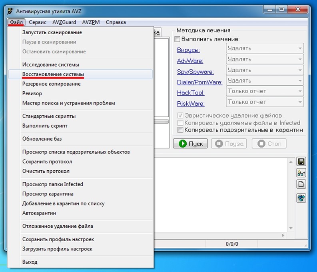The width and height of the screenshot is (317, 272).
Task: Open the Справка menu
Action: click(116, 22)
